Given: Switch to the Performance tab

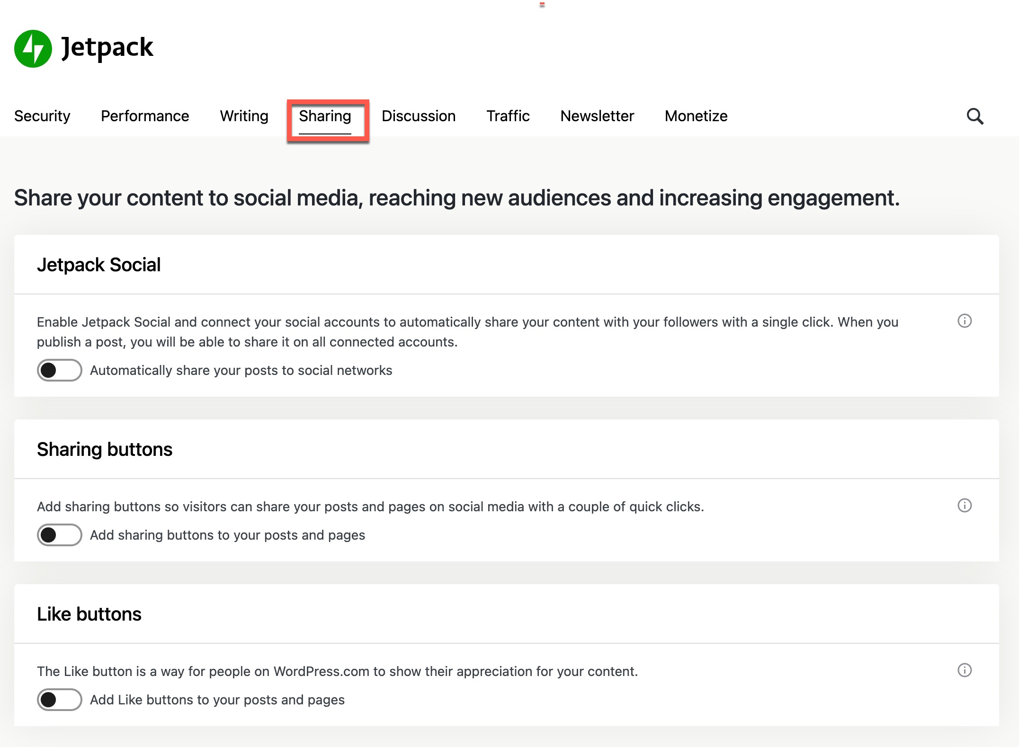Looking at the screenshot, I should click(x=145, y=116).
